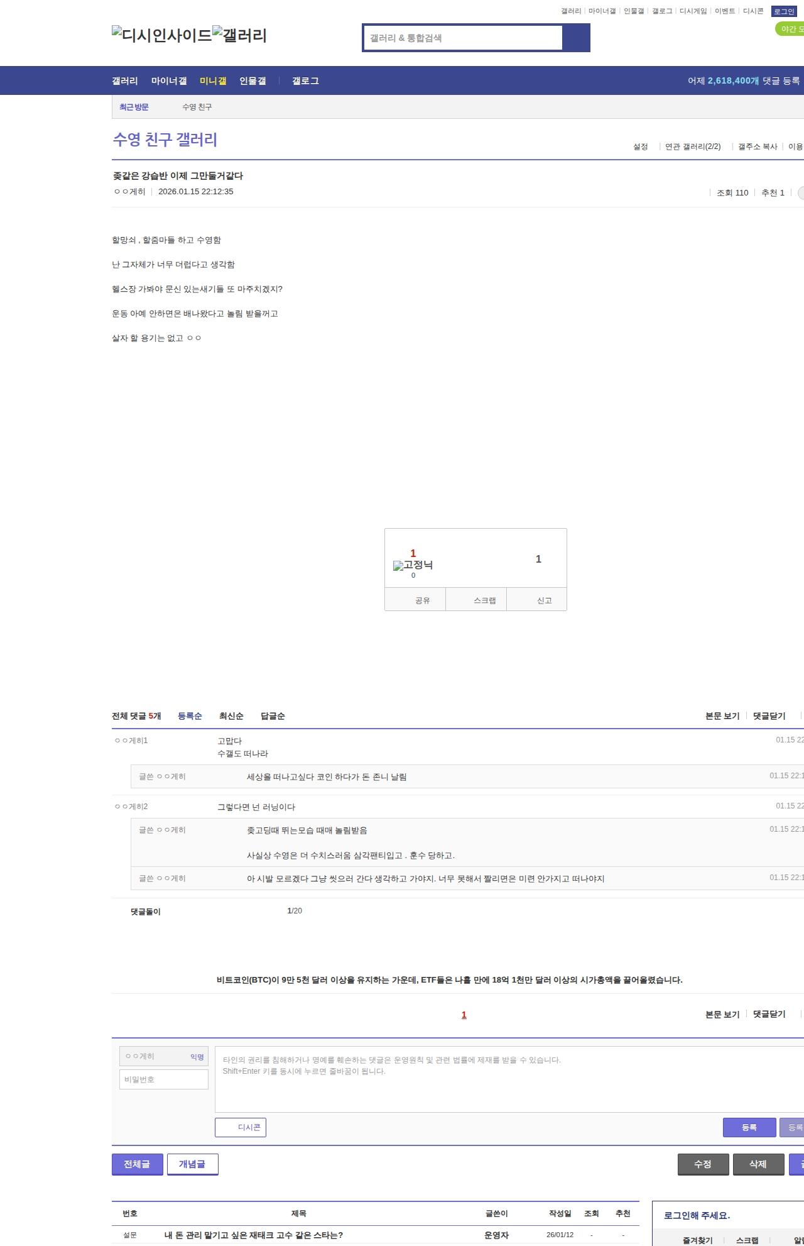Open recently visited 수영 친구 gallery

(x=197, y=107)
